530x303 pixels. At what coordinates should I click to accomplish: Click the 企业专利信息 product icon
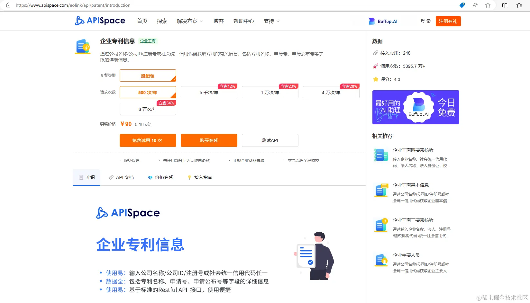click(83, 46)
